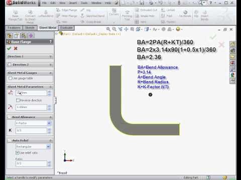Screen dimensions: 241x180
Task: Select the Hem tool
Action: click(62, 22)
